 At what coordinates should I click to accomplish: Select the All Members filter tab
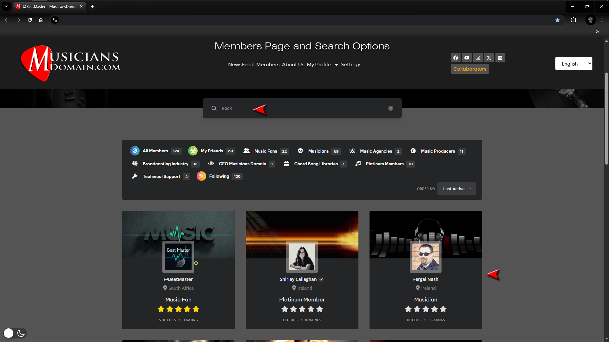pyautogui.click(x=156, y=151)
